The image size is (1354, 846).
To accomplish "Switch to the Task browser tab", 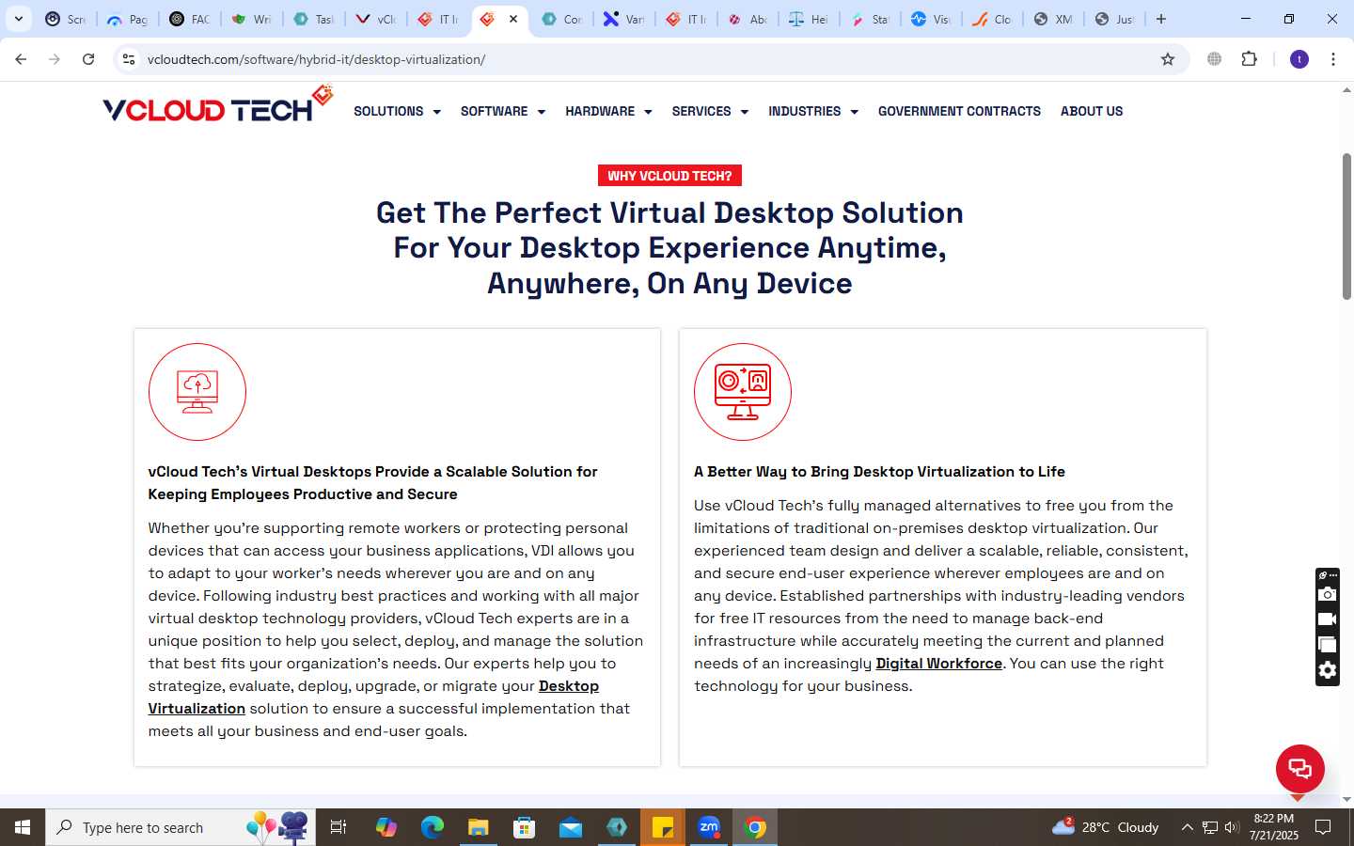I will (x=313, y=19).
